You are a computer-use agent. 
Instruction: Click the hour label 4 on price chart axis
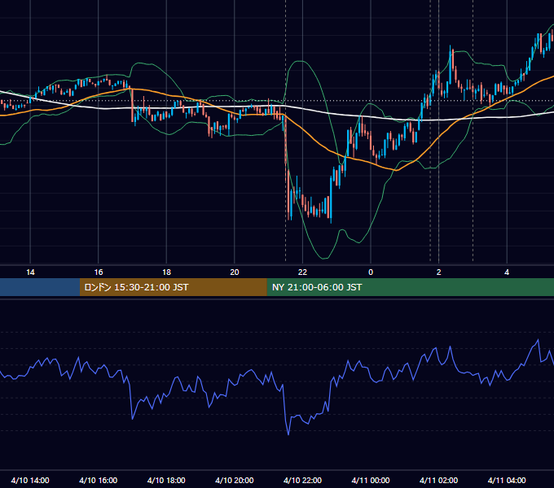point(507,272)
